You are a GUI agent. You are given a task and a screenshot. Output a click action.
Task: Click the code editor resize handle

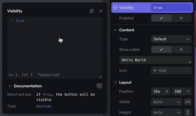point(100,77)
